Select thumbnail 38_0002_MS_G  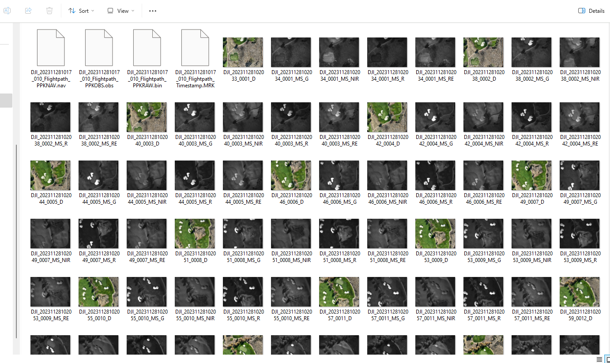tap(531, 52)
